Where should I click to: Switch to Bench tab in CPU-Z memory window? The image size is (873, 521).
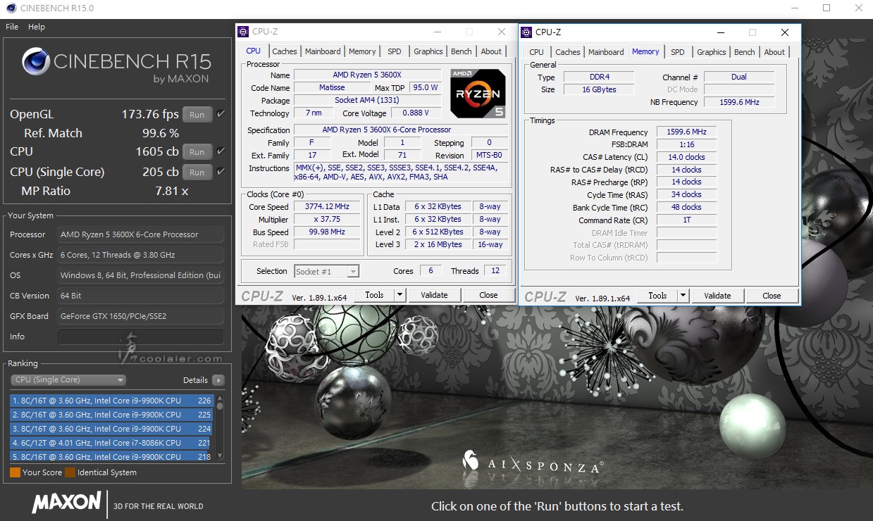745,52
